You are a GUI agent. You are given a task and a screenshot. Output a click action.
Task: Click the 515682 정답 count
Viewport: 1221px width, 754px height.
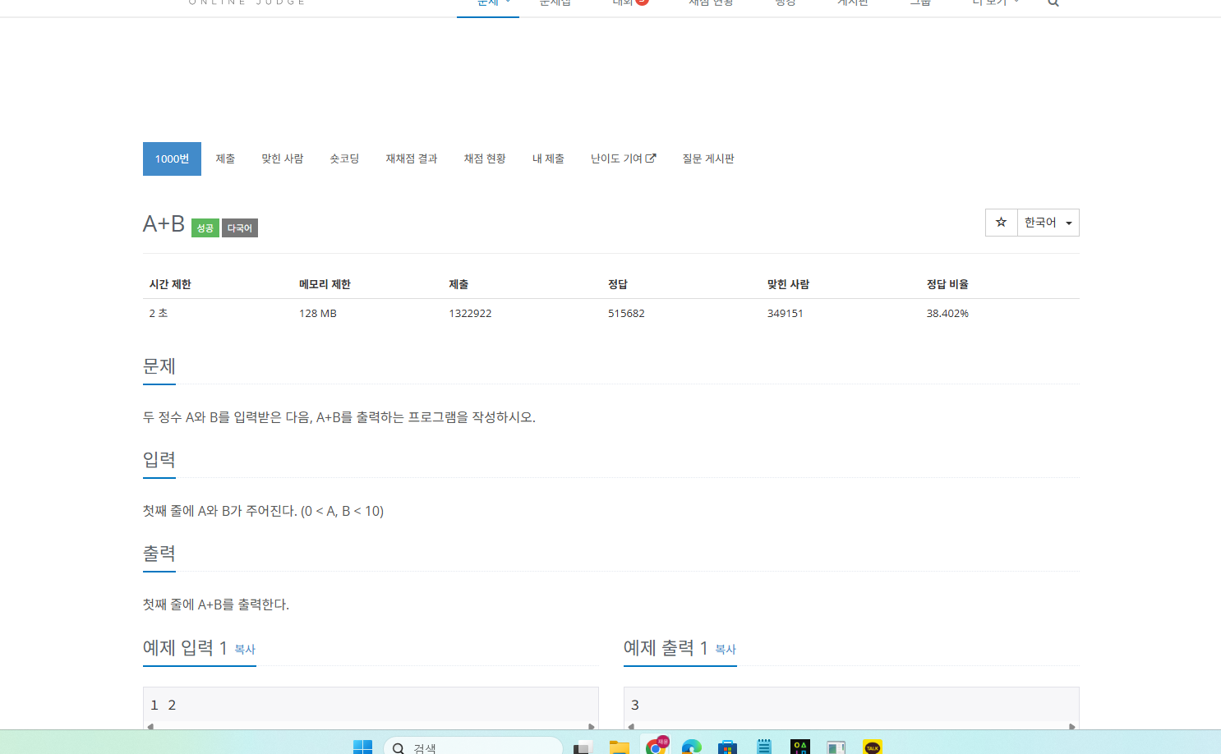(626, 313)
